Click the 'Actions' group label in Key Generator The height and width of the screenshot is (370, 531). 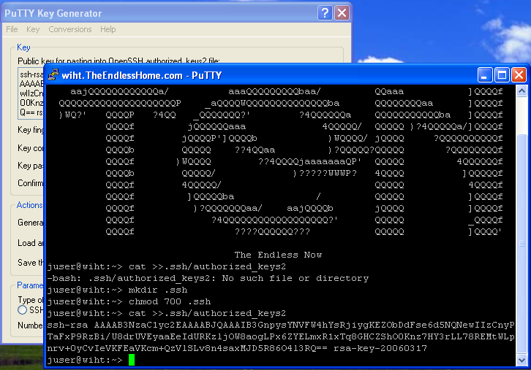(29, 205)
